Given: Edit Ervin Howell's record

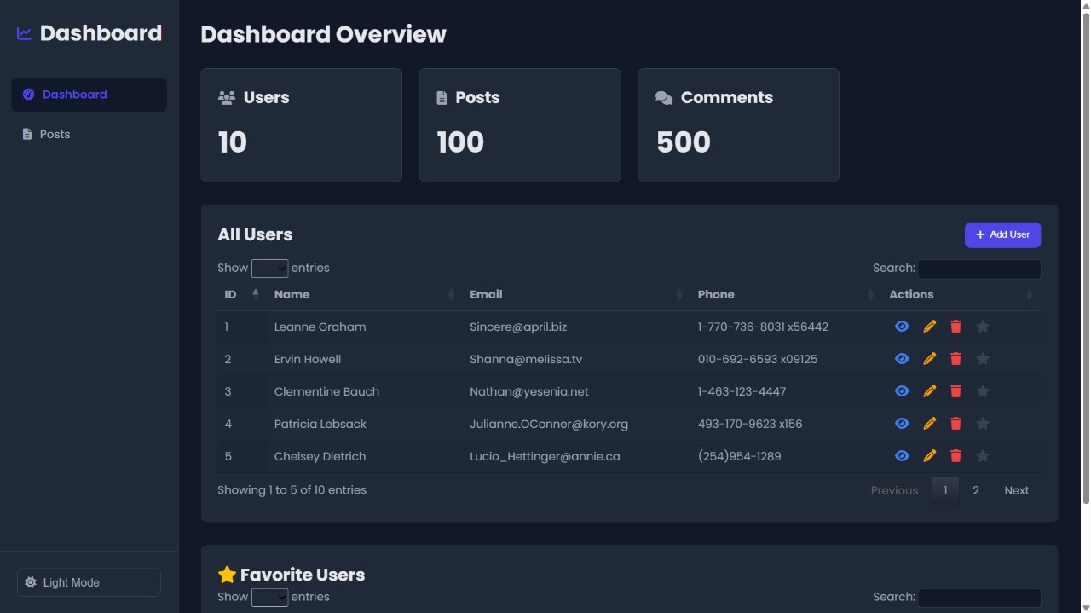Looking at the screenshot, I should pyautogui.click(x=929, y=358).
